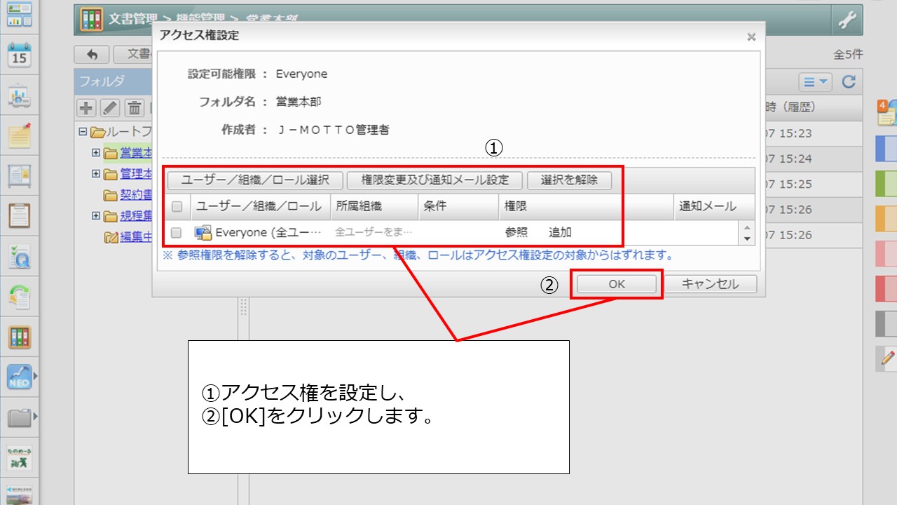Viewport: 897px width, 505px height.
Task: Open the presentation chart icon in left sidebar
Action: coord(20,95)
